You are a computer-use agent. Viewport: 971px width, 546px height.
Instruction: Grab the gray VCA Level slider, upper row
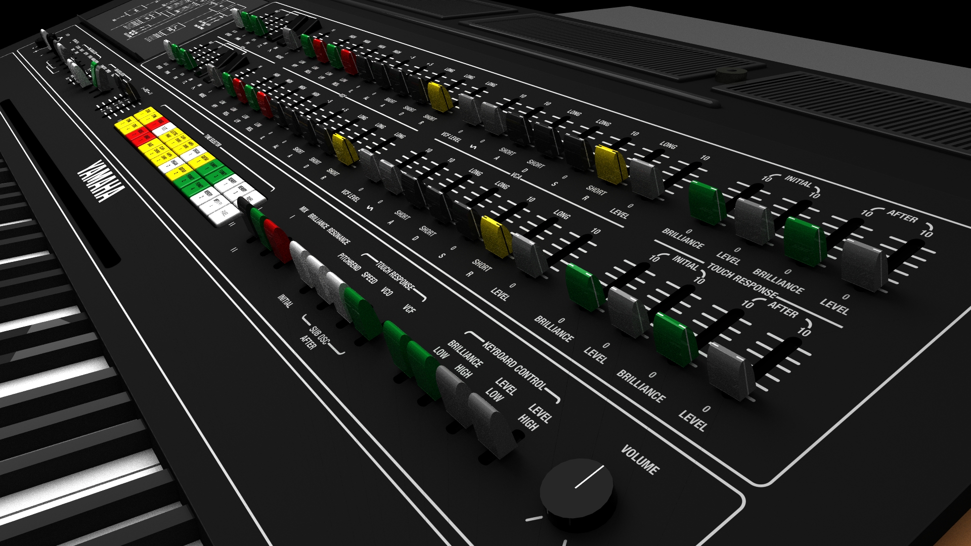click(647, 178)
